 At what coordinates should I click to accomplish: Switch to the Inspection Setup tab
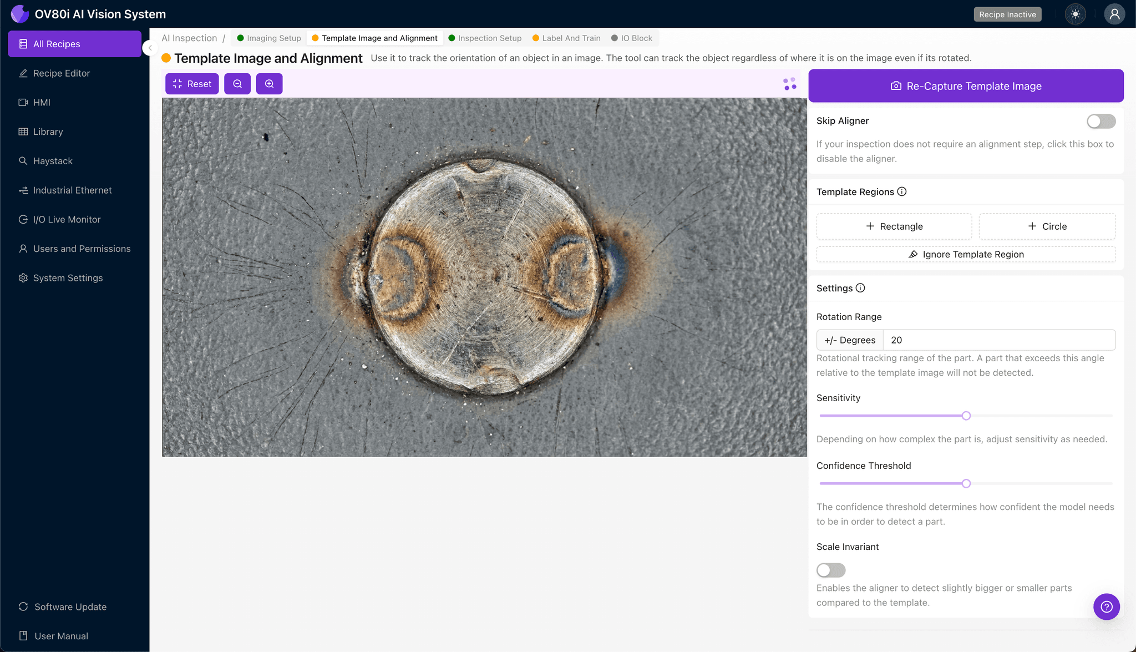484,38
